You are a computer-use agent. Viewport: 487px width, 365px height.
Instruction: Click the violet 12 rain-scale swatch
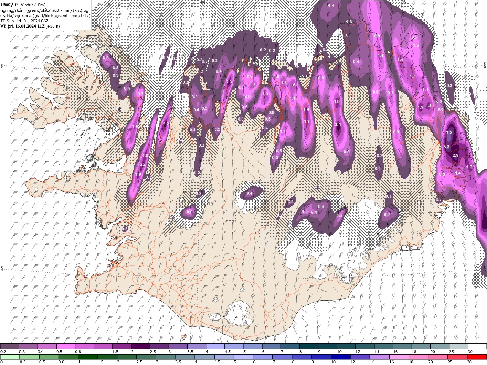tap(360, 357)
